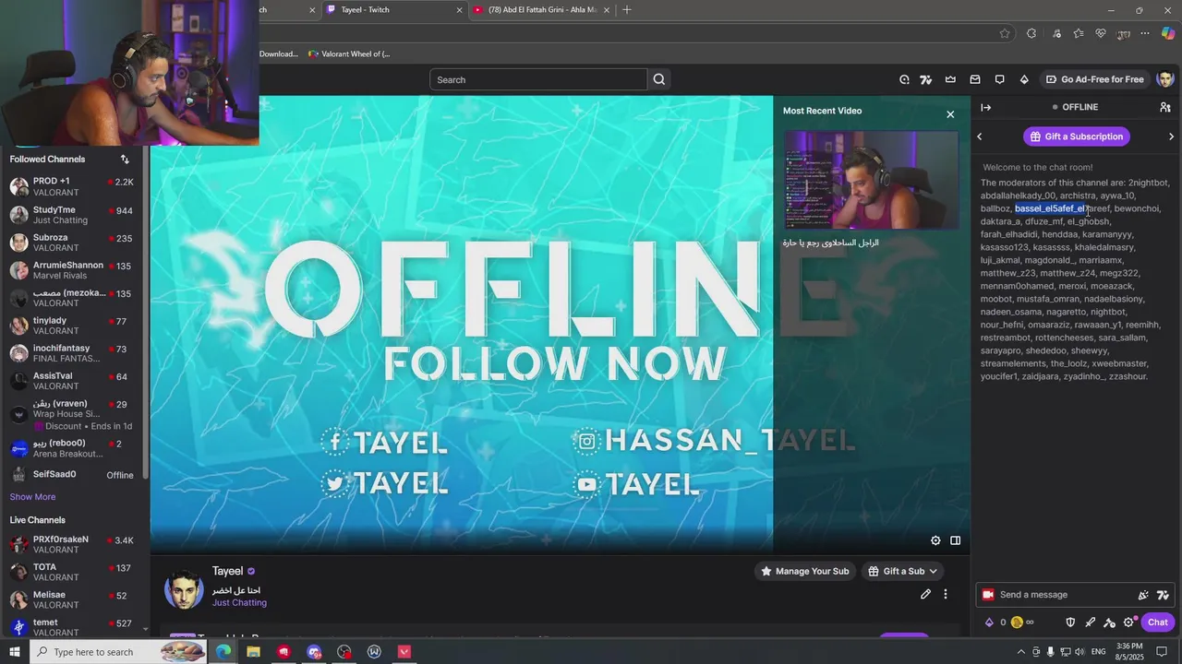Open player settings gear icon
1182x664 pixels.
[935, 540]
